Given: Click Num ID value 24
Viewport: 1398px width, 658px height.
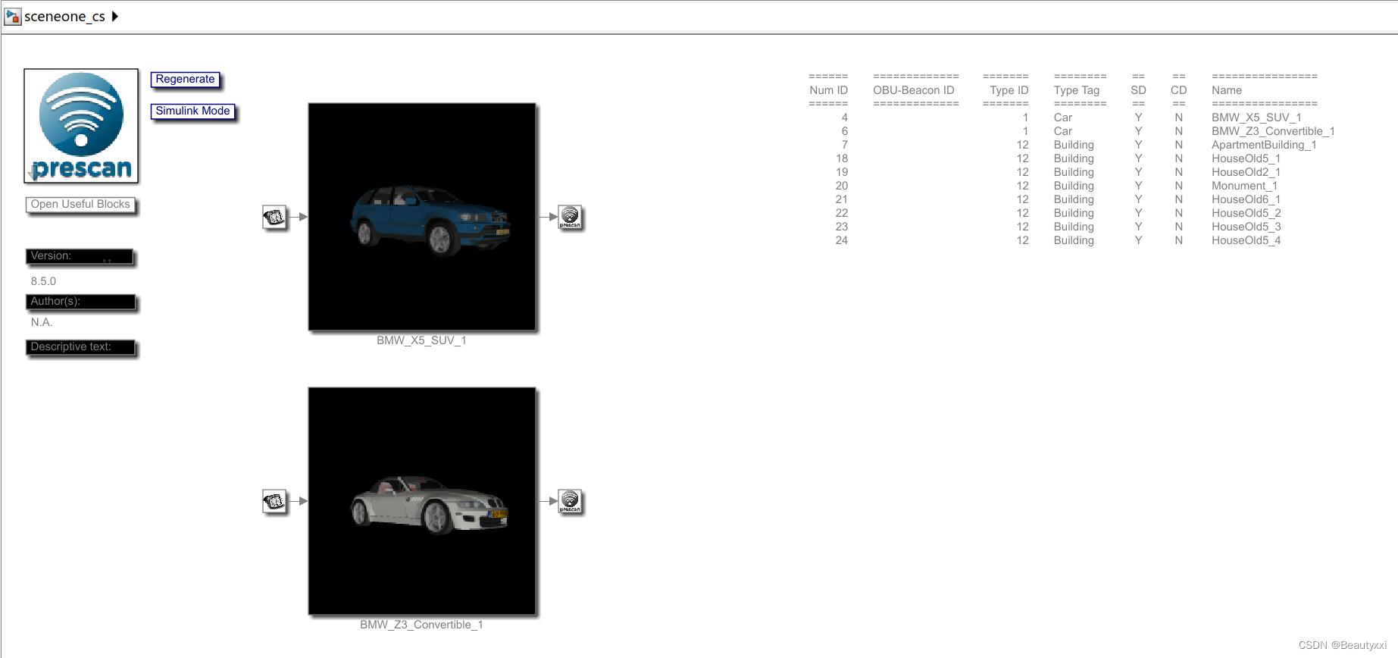Looking at the screenshot, I should click(x=842, y=240).
